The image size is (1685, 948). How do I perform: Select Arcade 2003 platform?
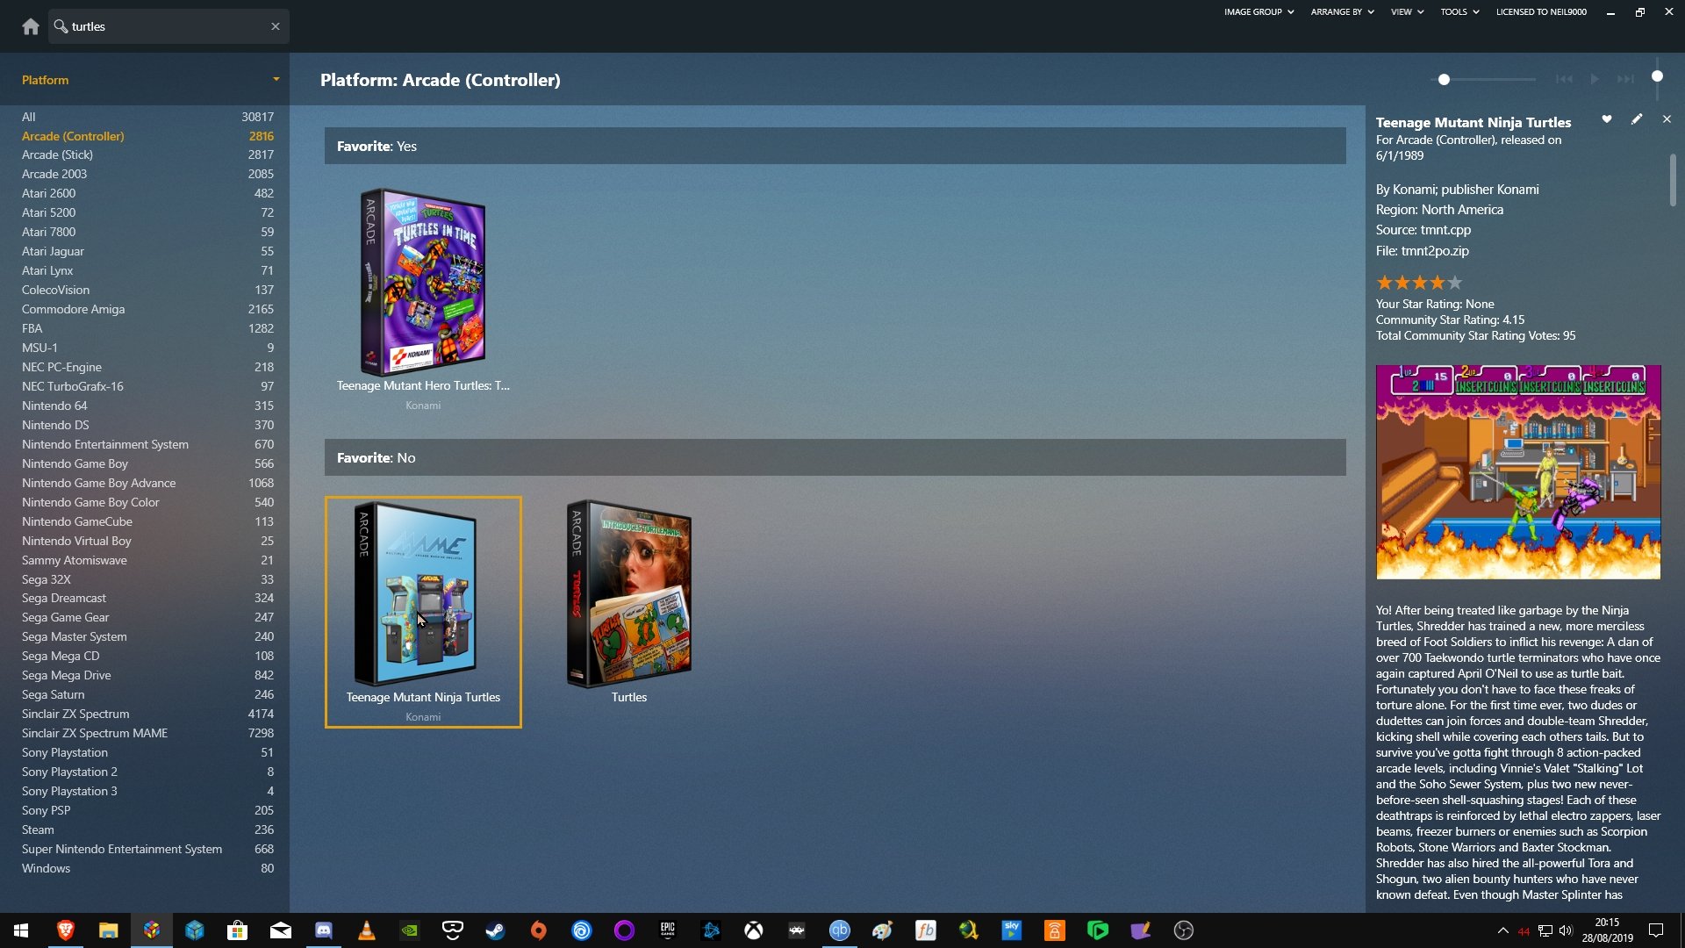[147, 174]
